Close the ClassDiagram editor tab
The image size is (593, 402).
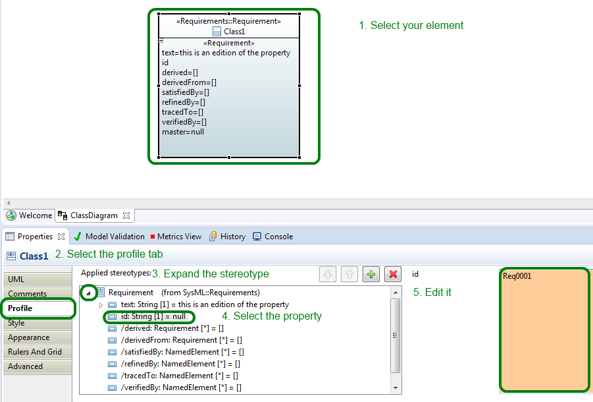click(x=126, y=215)
